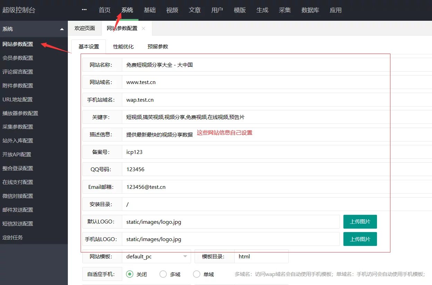Image resolution: width=432 pixels, height=285 pixels.
Task: Open the 网站模板 default_pc dropdown
Action: [156, 256]
